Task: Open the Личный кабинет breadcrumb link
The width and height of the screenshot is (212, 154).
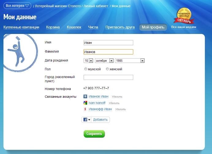Action: [96, 6]
